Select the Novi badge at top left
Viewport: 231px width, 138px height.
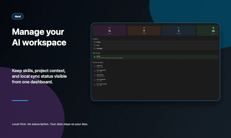click(18, 16)
